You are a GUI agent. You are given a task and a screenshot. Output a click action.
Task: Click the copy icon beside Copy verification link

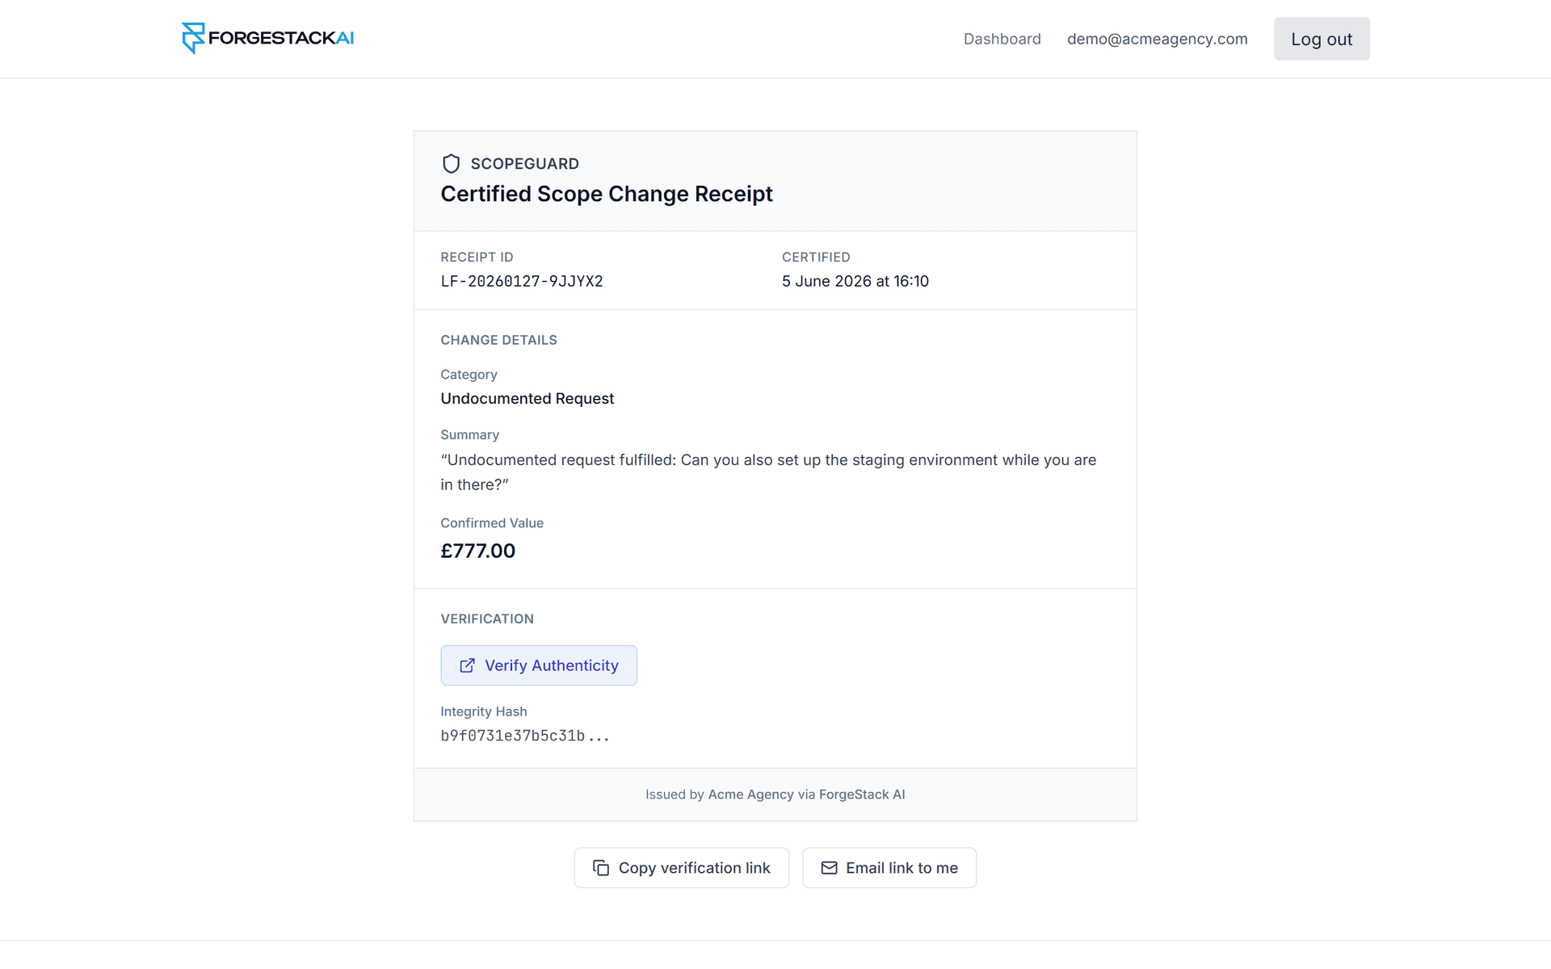[x=601, y=868]
